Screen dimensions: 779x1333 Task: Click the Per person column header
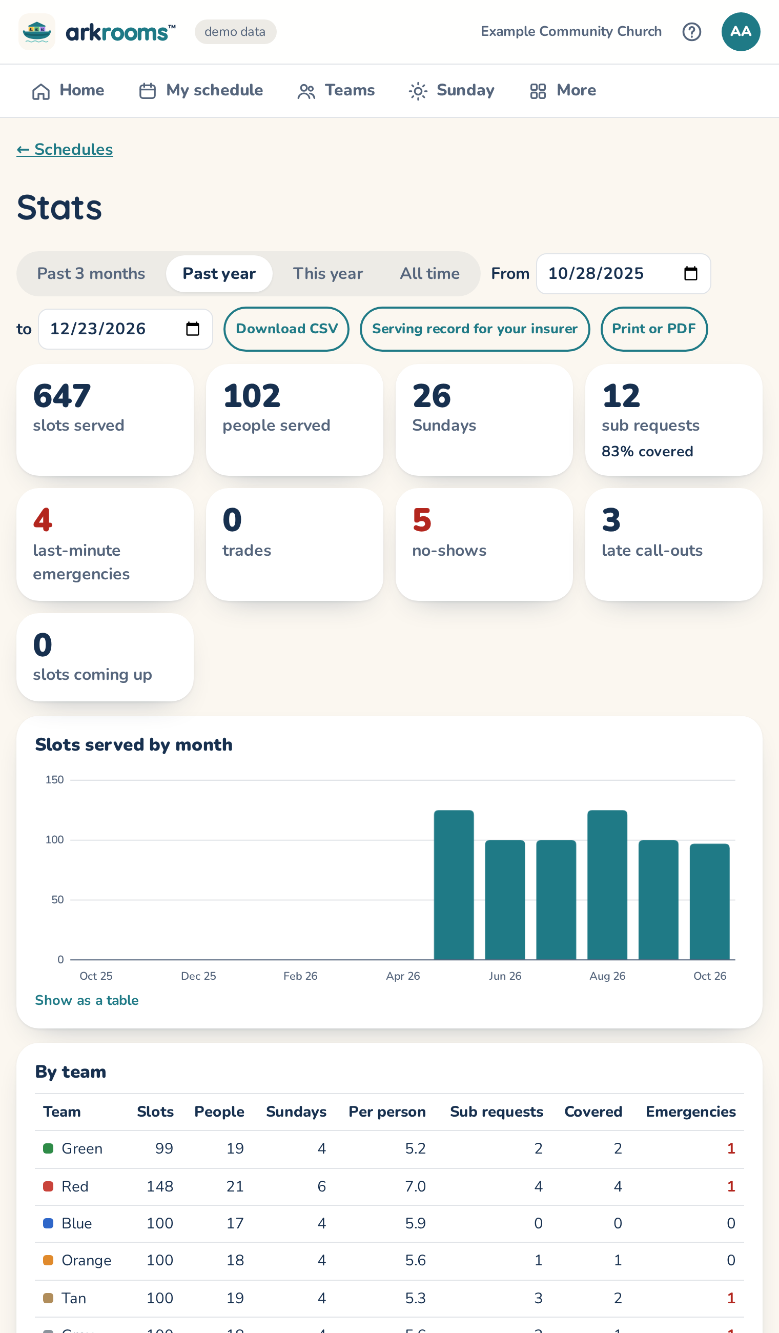coord(387,1112)
